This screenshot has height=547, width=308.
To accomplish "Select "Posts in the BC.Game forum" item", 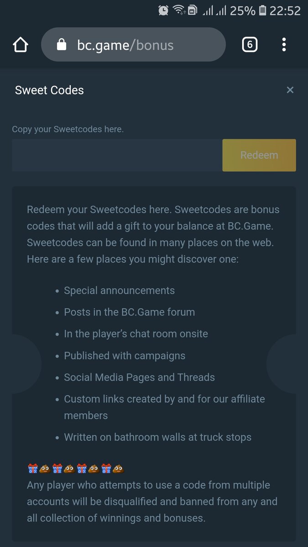I will tap(129, 312).
